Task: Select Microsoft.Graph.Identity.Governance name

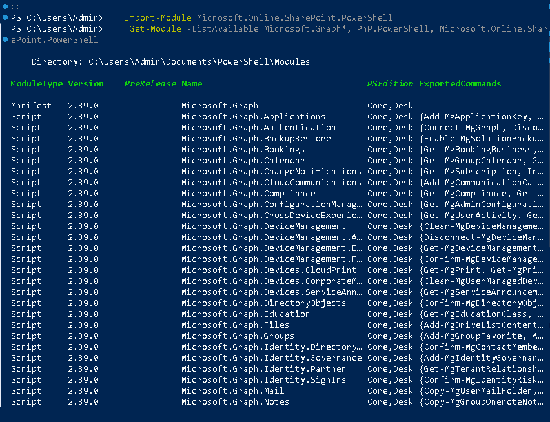Action: 272,358
